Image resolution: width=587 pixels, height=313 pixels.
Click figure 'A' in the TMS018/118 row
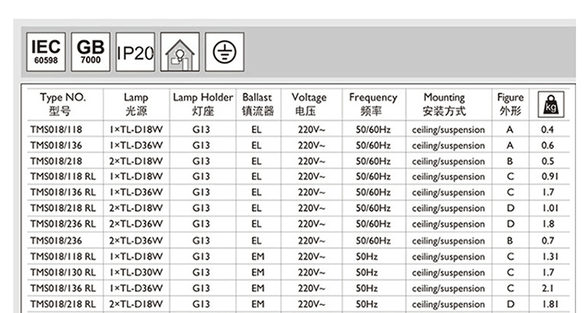tap(510, 130)
